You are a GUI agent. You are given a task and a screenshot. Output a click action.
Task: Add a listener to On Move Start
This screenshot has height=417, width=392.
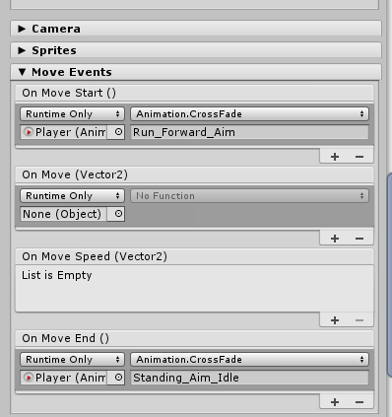coord(335,157)
